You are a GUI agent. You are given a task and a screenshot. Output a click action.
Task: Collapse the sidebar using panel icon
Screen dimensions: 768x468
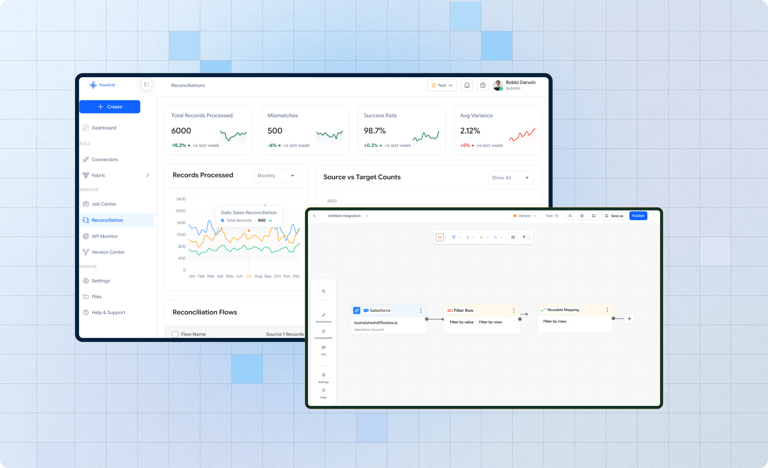pos(147,84)
